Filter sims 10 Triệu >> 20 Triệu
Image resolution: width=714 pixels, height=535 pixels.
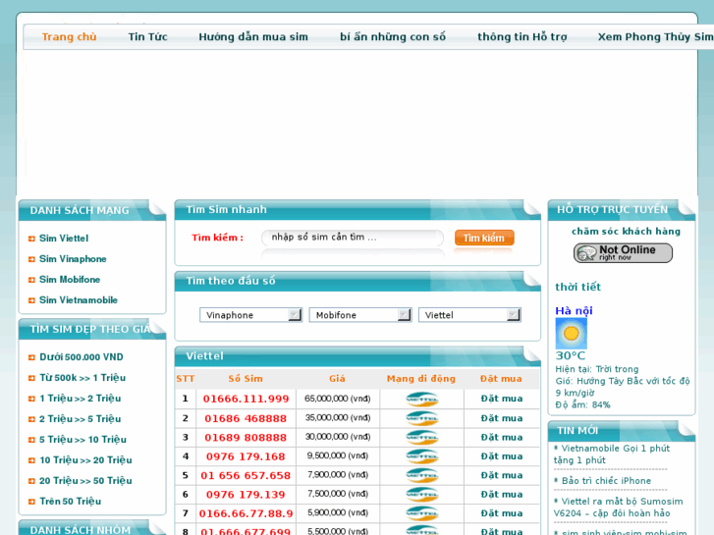point(85,459)
